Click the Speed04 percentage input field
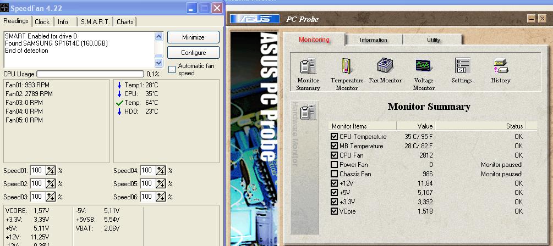 (x=148, y=170)
